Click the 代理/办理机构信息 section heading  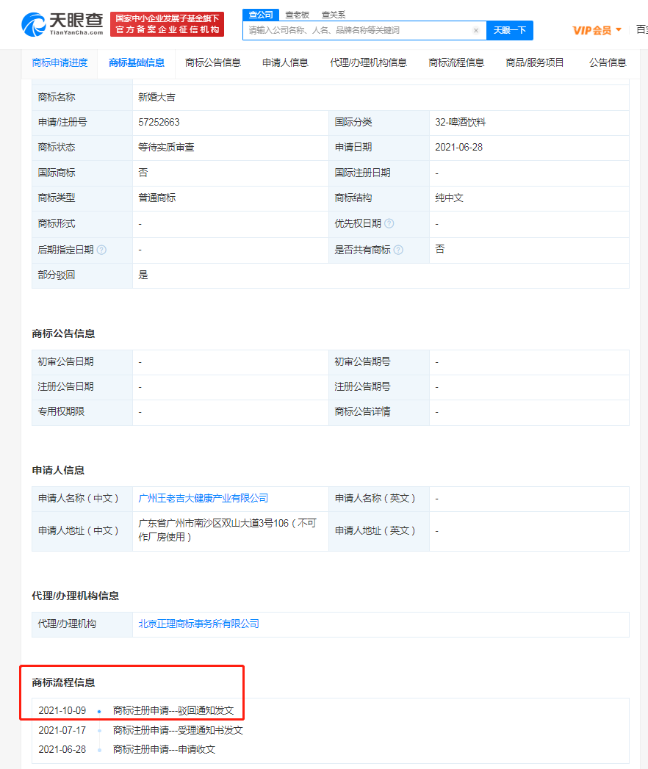[75, 596]
